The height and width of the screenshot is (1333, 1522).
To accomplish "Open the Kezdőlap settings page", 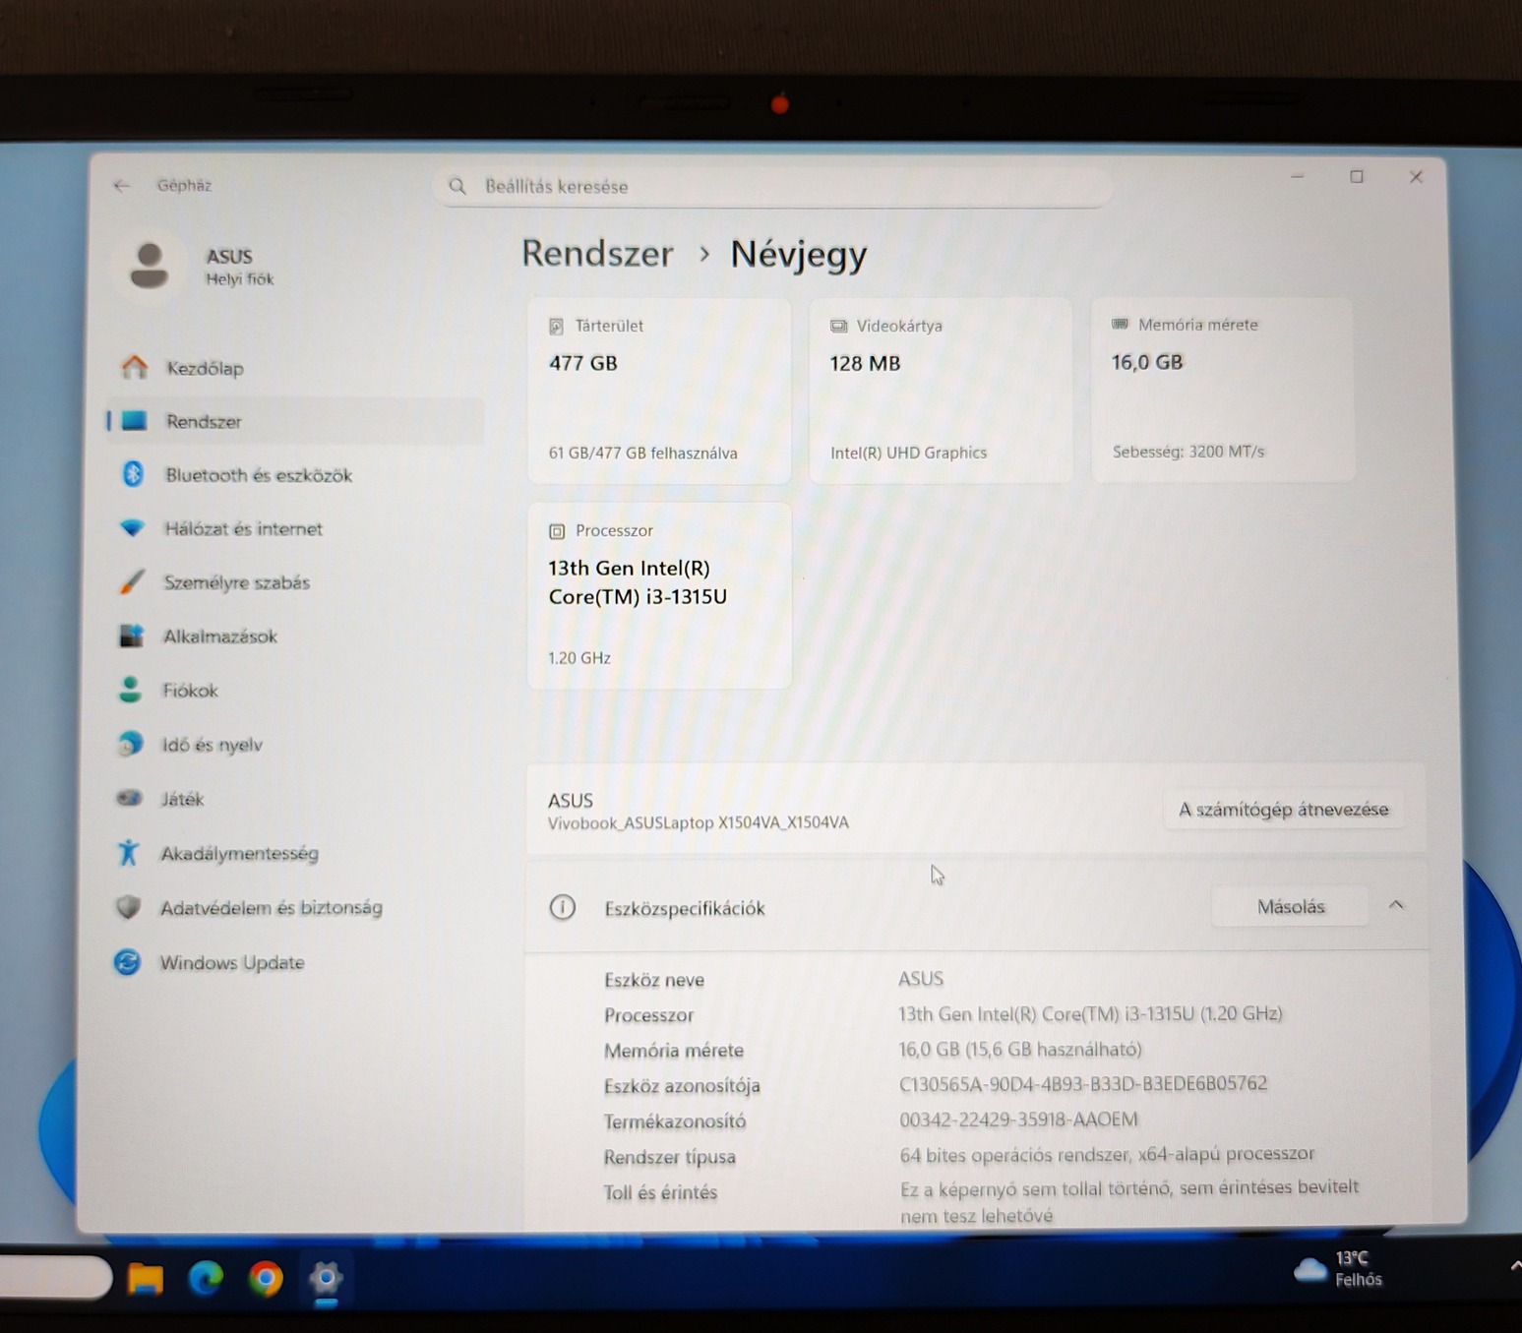I will click(x=295, y=368).
